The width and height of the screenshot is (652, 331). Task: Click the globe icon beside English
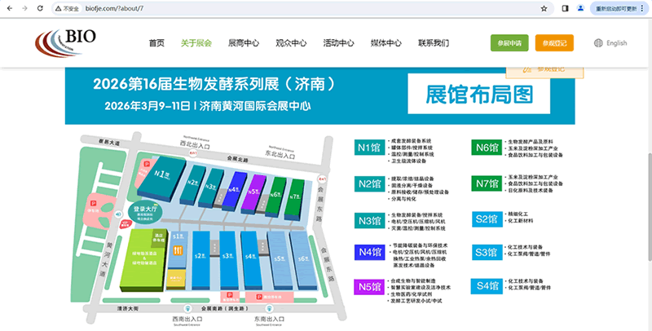pos(599,43)
